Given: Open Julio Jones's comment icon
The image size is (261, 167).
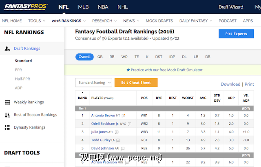Looking at the screenshot, I should 117,132.
